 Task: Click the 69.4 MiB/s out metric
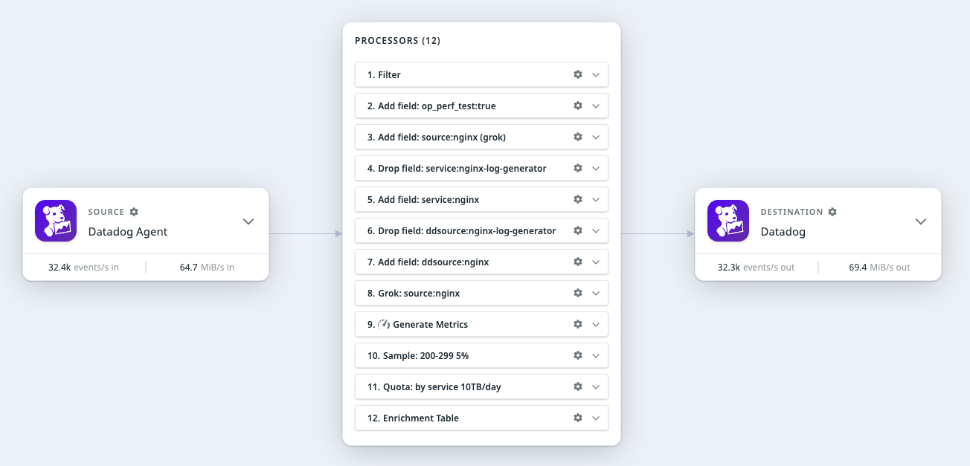coord(879,267)
